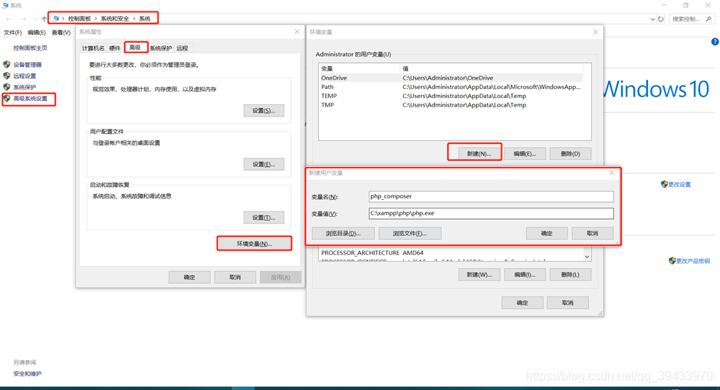
Task: Confirm new user variable with 确定
Action: 547,234
